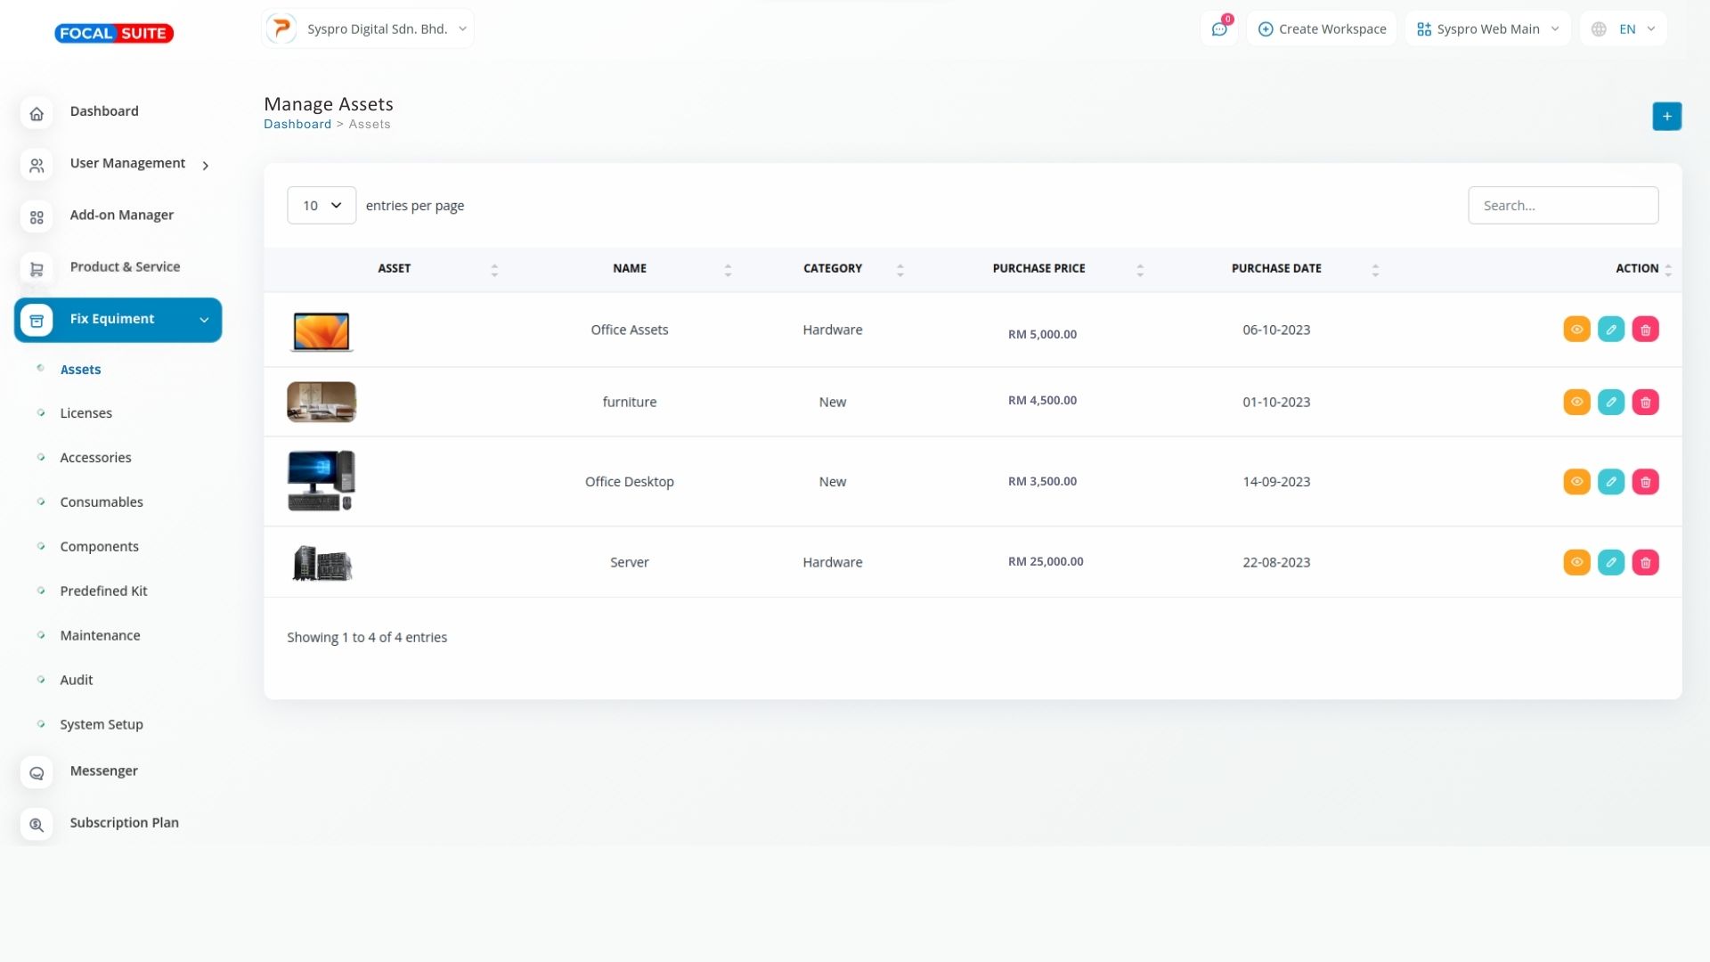Delete the Server asset row
The width and height of the screenshot is (1710, 962).
coord(1645,562)
